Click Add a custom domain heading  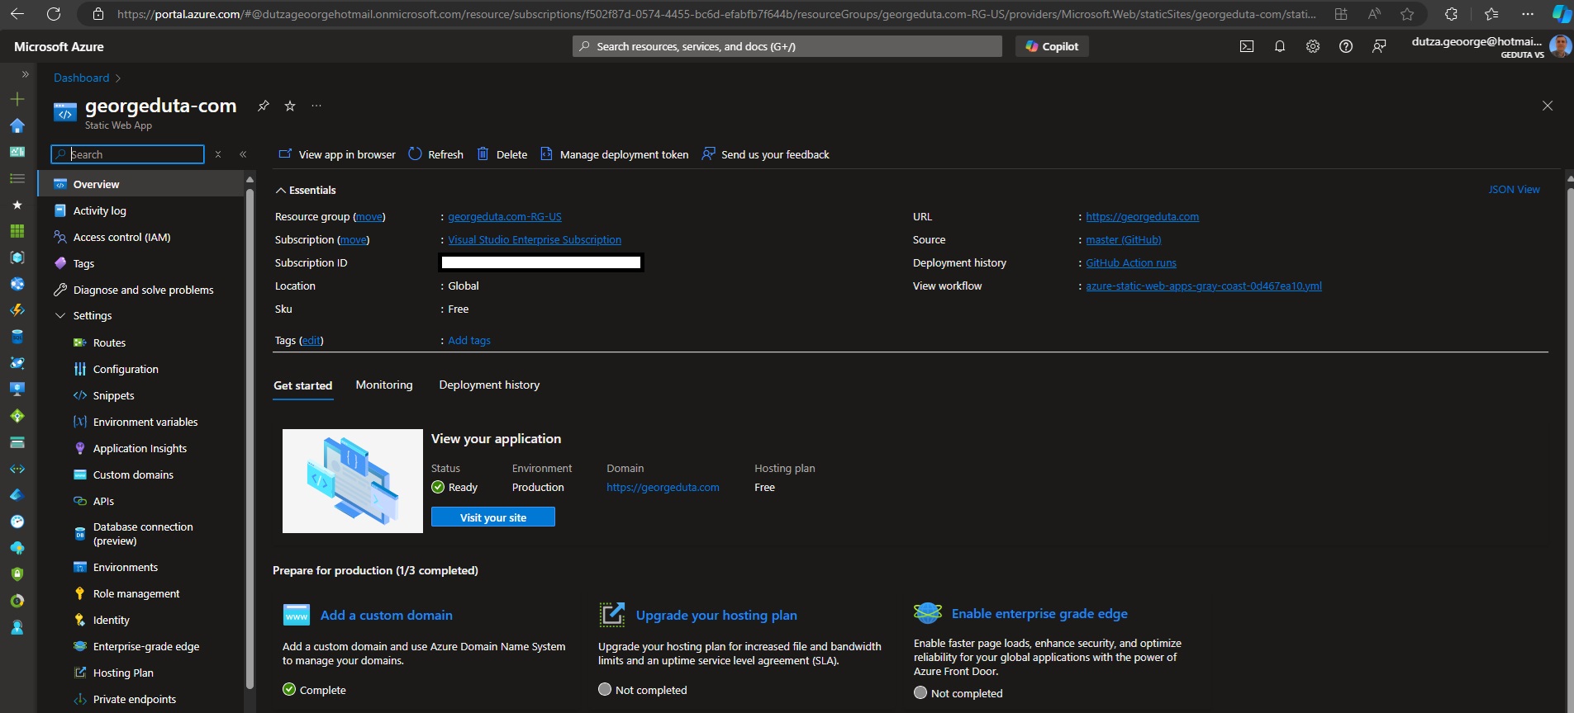[x=387, y=615]
